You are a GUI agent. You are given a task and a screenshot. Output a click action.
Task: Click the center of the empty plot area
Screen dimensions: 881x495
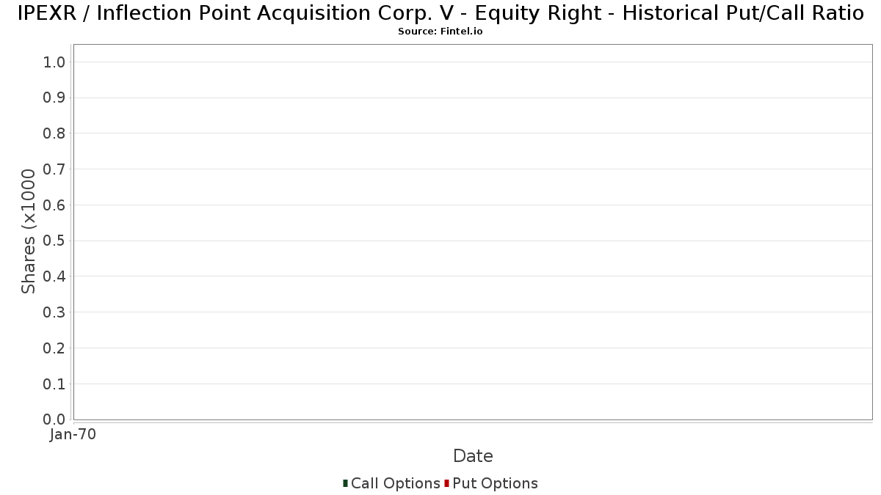pos(473,232)
